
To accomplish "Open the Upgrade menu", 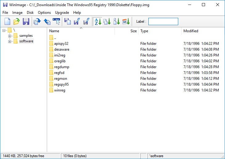I will coord(62,13).
